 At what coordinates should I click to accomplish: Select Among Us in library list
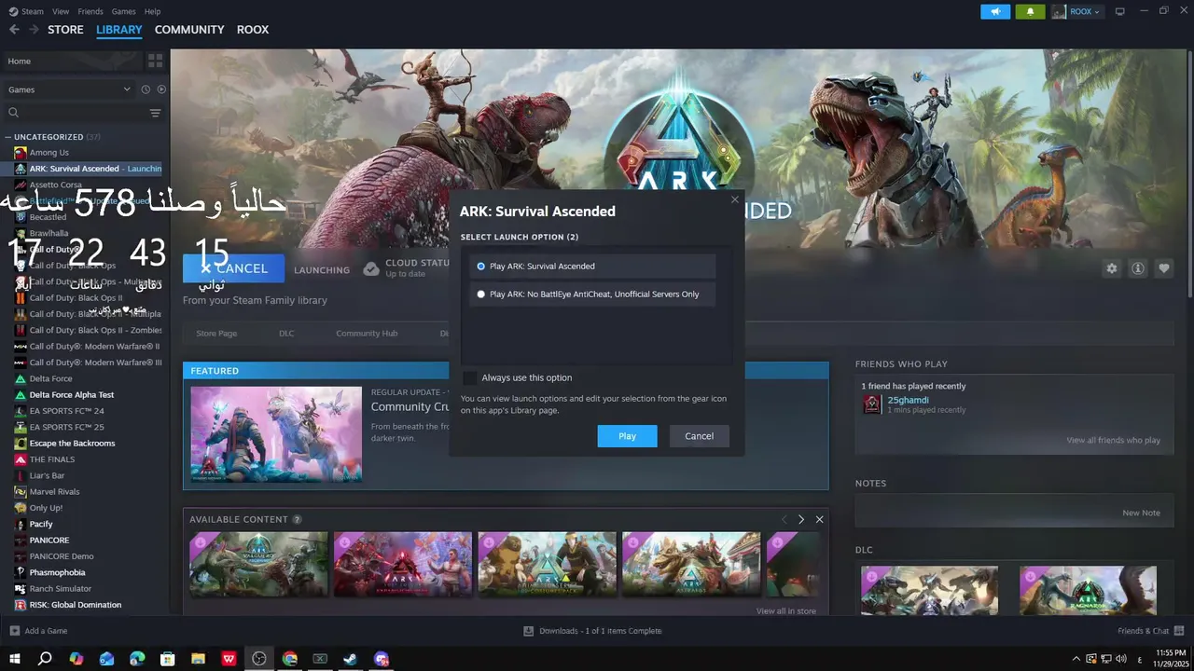[49, 153]
